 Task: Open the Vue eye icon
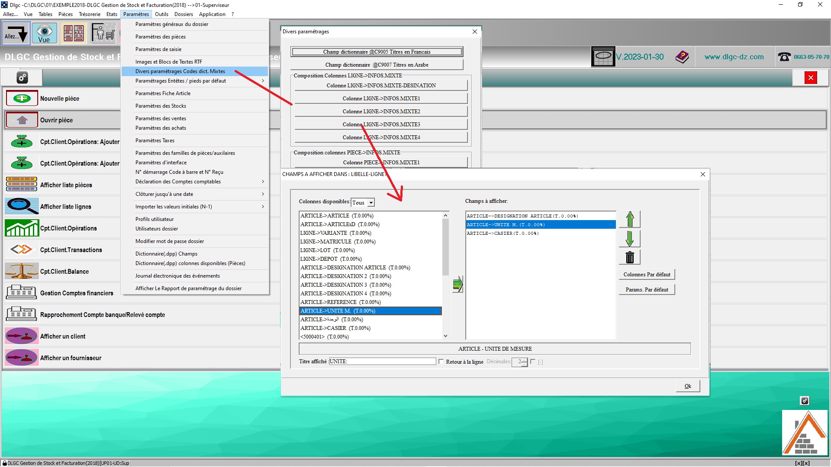click(x=44, y=33)
